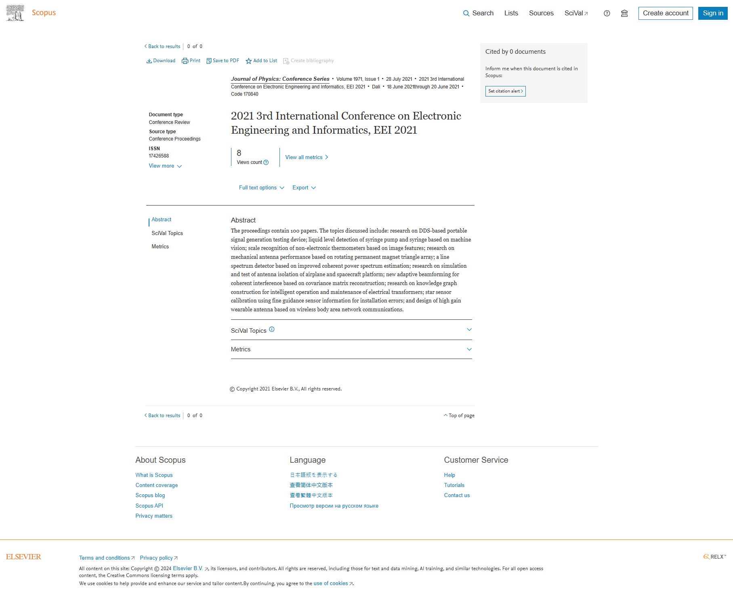The width and height of the screenshot is (733, 594).
Task: Expand the SciVal Topics section chevron
Action: 469,330
